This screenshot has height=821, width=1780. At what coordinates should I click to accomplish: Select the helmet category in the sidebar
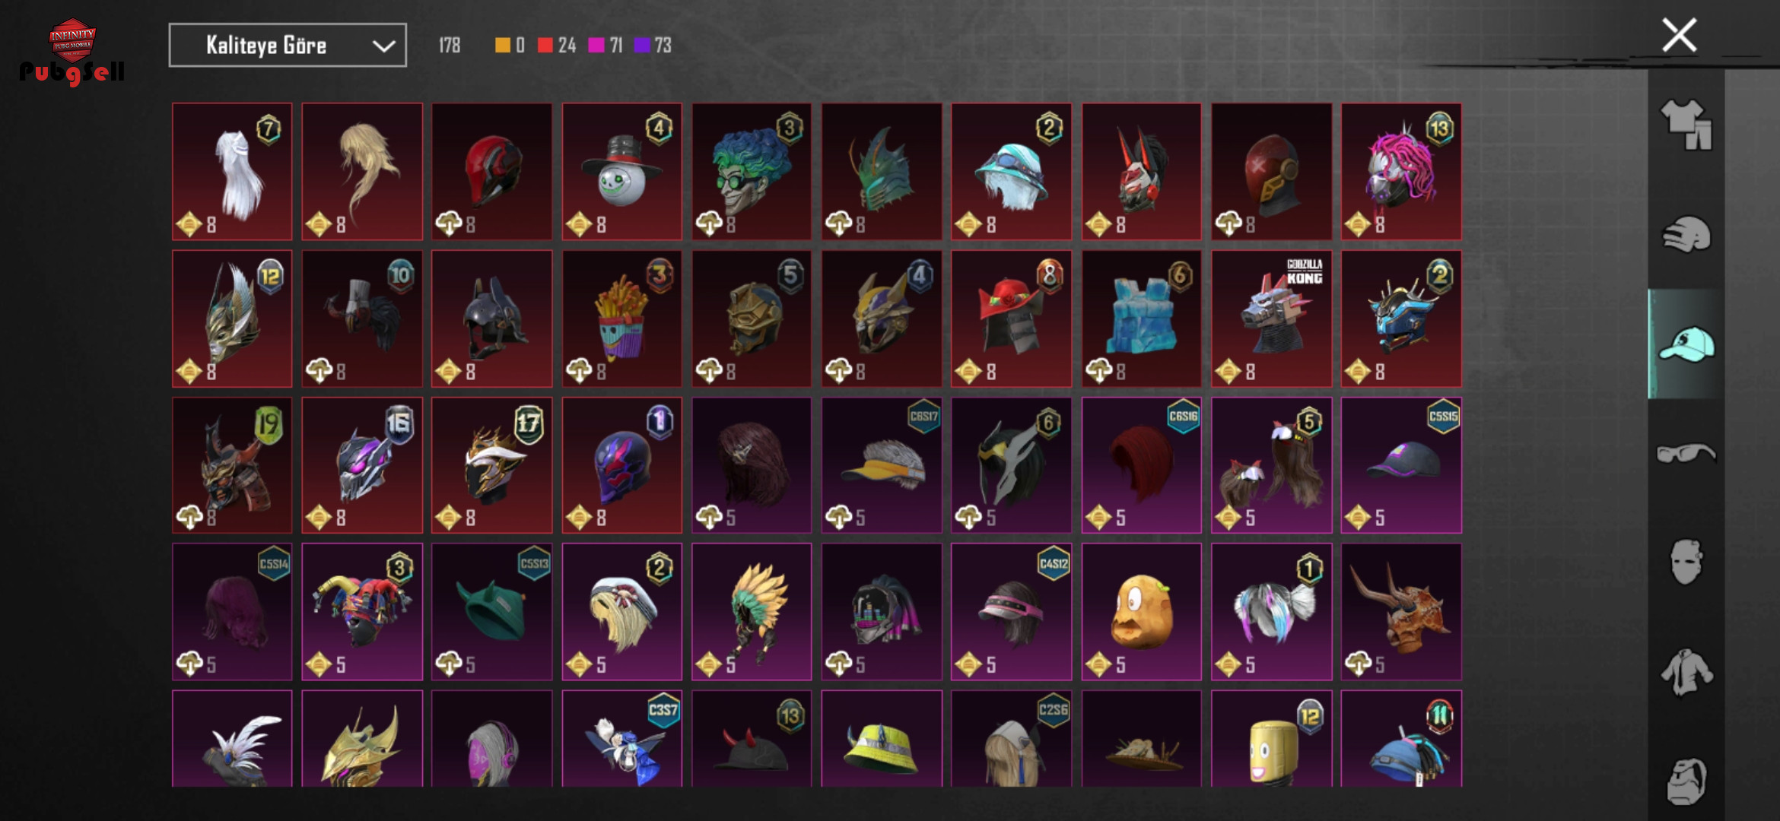1686,234
